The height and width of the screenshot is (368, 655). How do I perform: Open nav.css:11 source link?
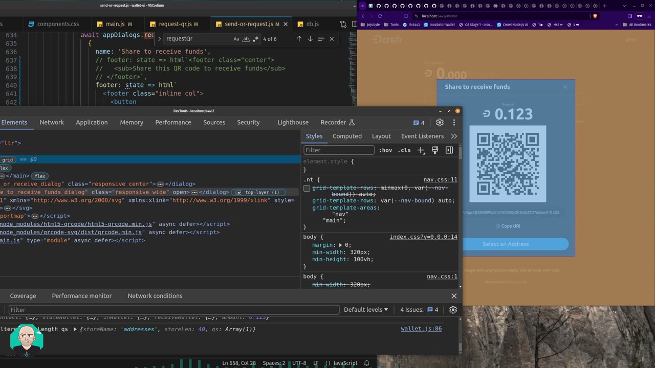(x=440, y=180)
